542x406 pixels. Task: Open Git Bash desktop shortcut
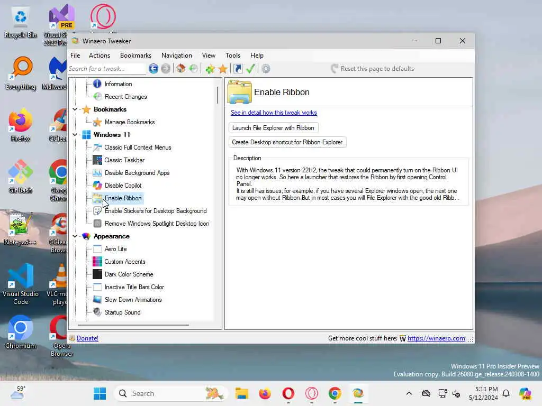pos(21,177)
